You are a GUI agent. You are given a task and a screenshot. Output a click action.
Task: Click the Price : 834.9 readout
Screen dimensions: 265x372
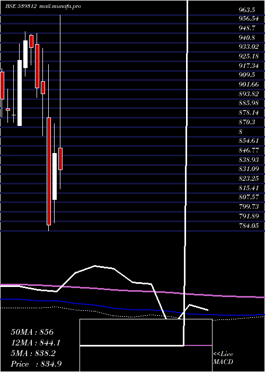(x=37, y=364)
